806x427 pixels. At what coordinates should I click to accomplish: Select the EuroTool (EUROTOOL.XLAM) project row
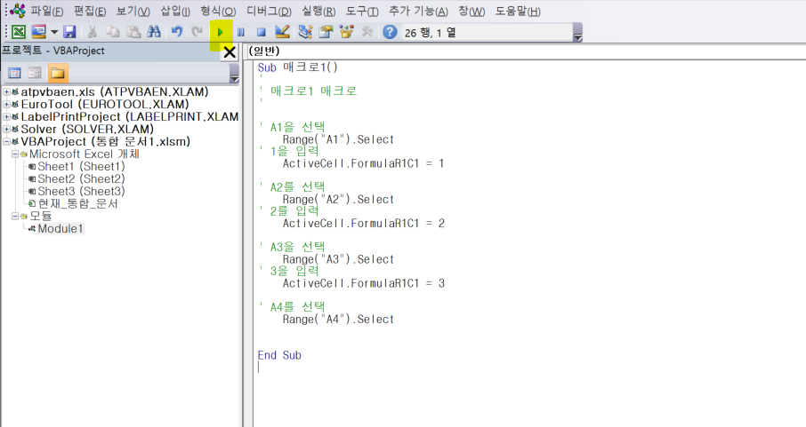pos(105,104)
